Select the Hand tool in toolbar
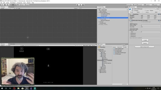 pos(2,5)
